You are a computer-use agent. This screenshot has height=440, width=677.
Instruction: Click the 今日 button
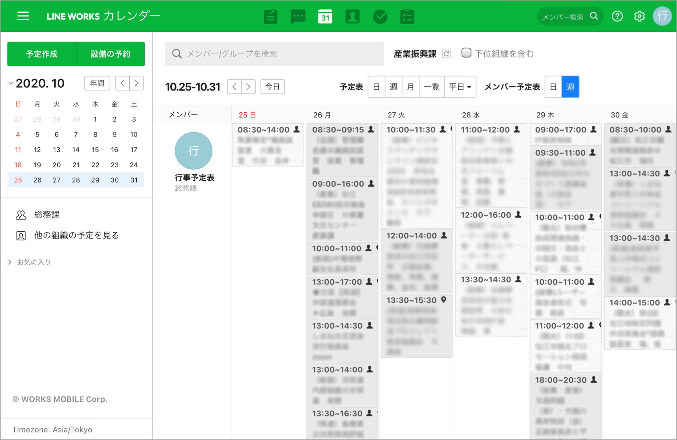click(272, 87)
